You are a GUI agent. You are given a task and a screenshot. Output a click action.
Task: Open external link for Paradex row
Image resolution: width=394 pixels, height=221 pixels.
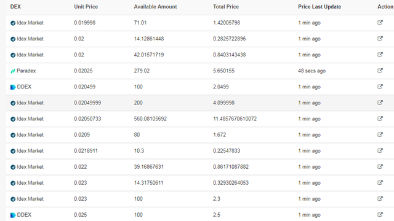click(x=380, y=71)
